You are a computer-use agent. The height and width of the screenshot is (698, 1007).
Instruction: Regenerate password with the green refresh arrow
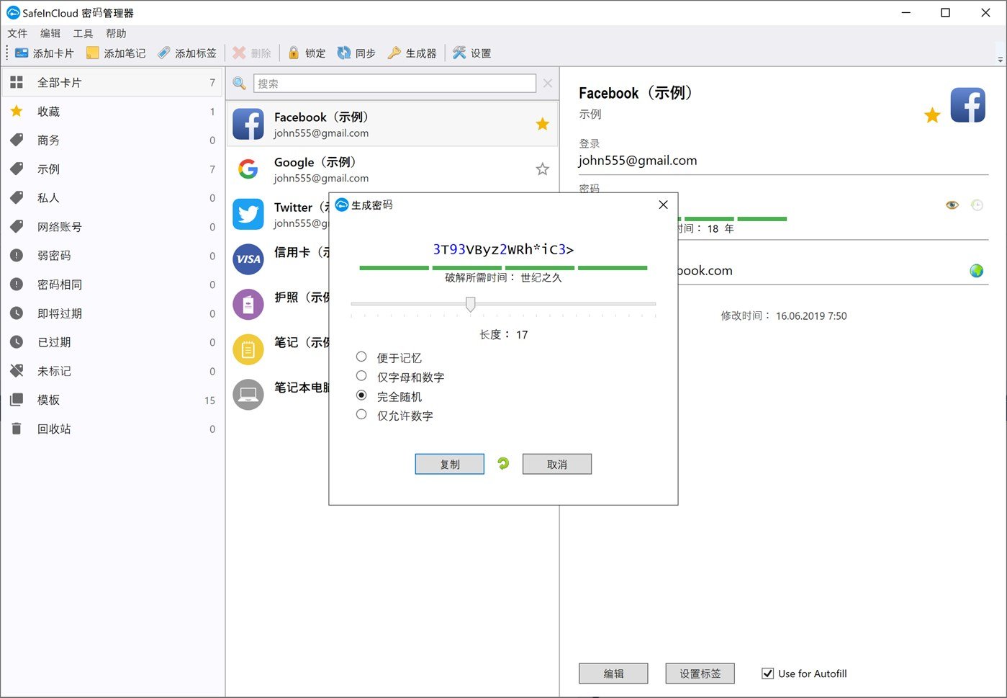click(502, 464)
